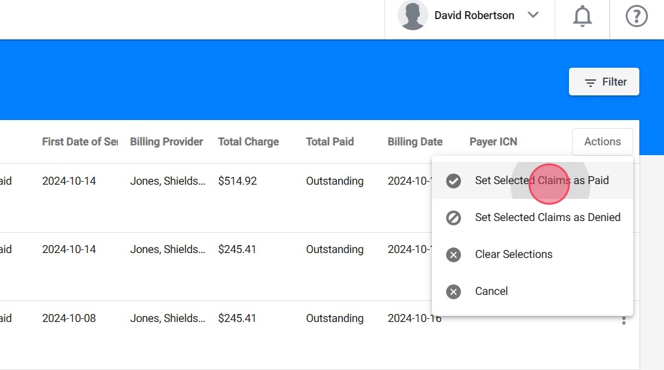Click the checkmark icon for Set as Paid
Screen dimensions: 664x370
(x=454, y=181)
